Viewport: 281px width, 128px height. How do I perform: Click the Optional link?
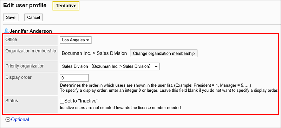tap(20, 119)
